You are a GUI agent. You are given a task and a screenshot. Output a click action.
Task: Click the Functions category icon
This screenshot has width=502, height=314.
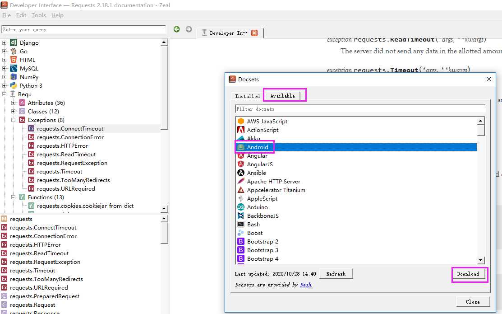[x=22, y=197]
